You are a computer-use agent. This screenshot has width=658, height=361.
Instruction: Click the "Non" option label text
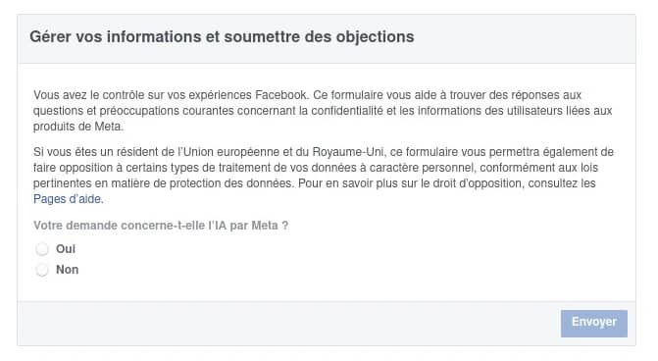pyautogui.click(x=67, y=270)
